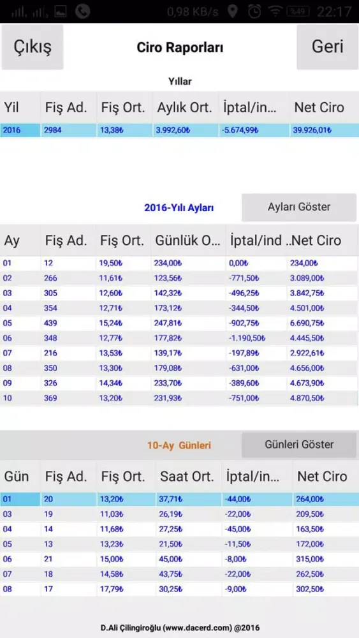Tap the alarm clock status icon
This screenshot has height=638, width=359.
pos(255,11)
